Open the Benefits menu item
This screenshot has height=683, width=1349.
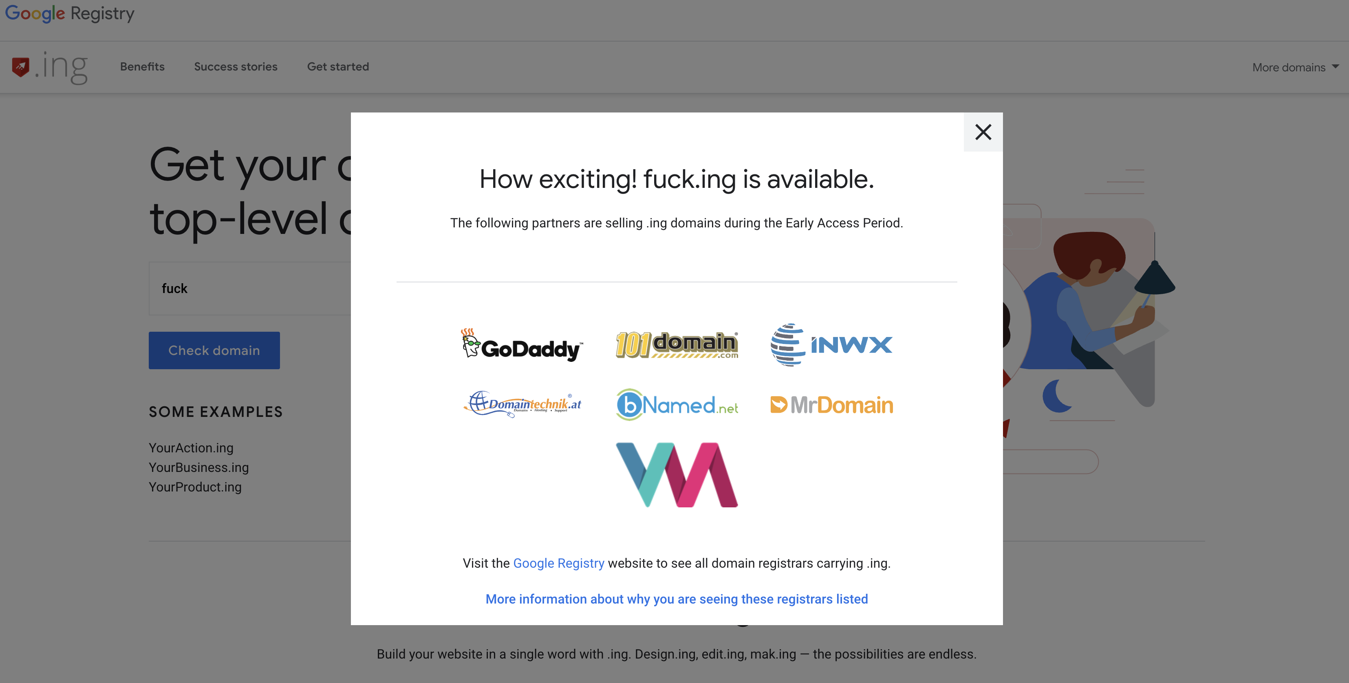coord(142,66)
